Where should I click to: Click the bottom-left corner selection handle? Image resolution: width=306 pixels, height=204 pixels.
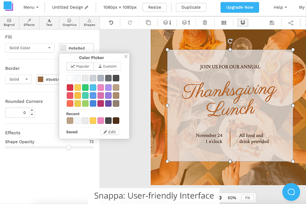click(x=167, y=161)
